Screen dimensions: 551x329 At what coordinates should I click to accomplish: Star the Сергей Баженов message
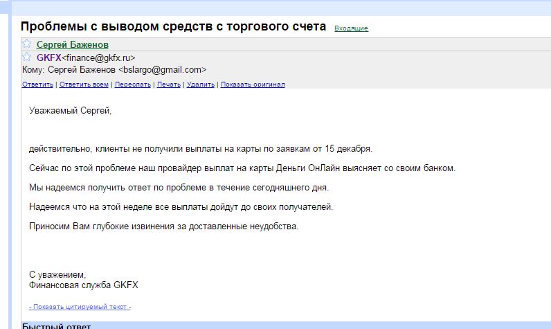tap(27, 44)
